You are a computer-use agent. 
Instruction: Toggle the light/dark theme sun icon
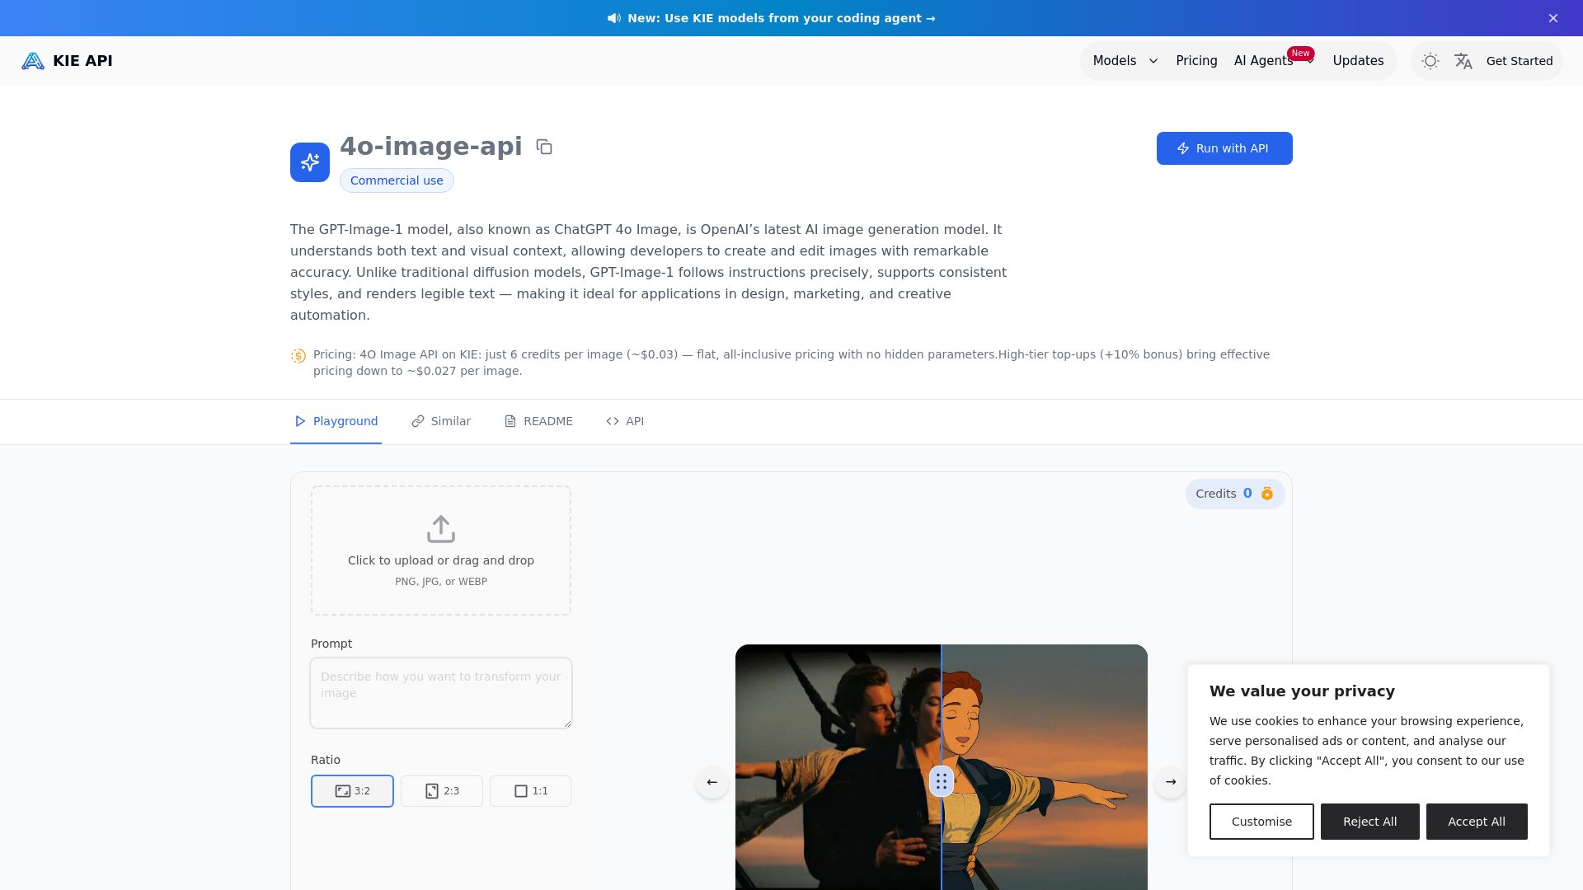(x=1430, y=61)
